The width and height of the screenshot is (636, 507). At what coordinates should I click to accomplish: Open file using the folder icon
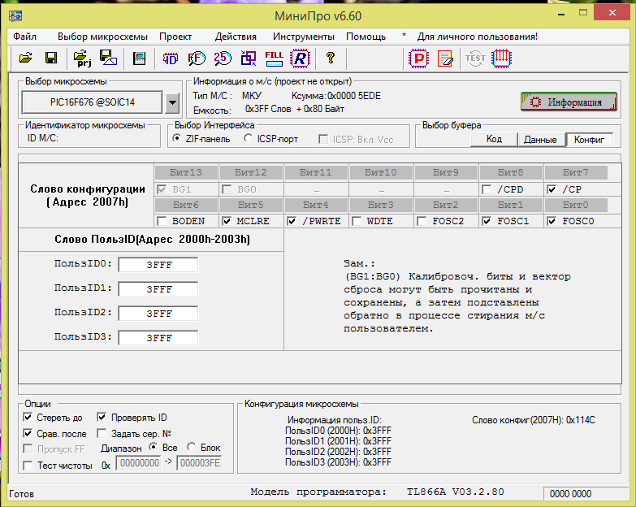26,58
